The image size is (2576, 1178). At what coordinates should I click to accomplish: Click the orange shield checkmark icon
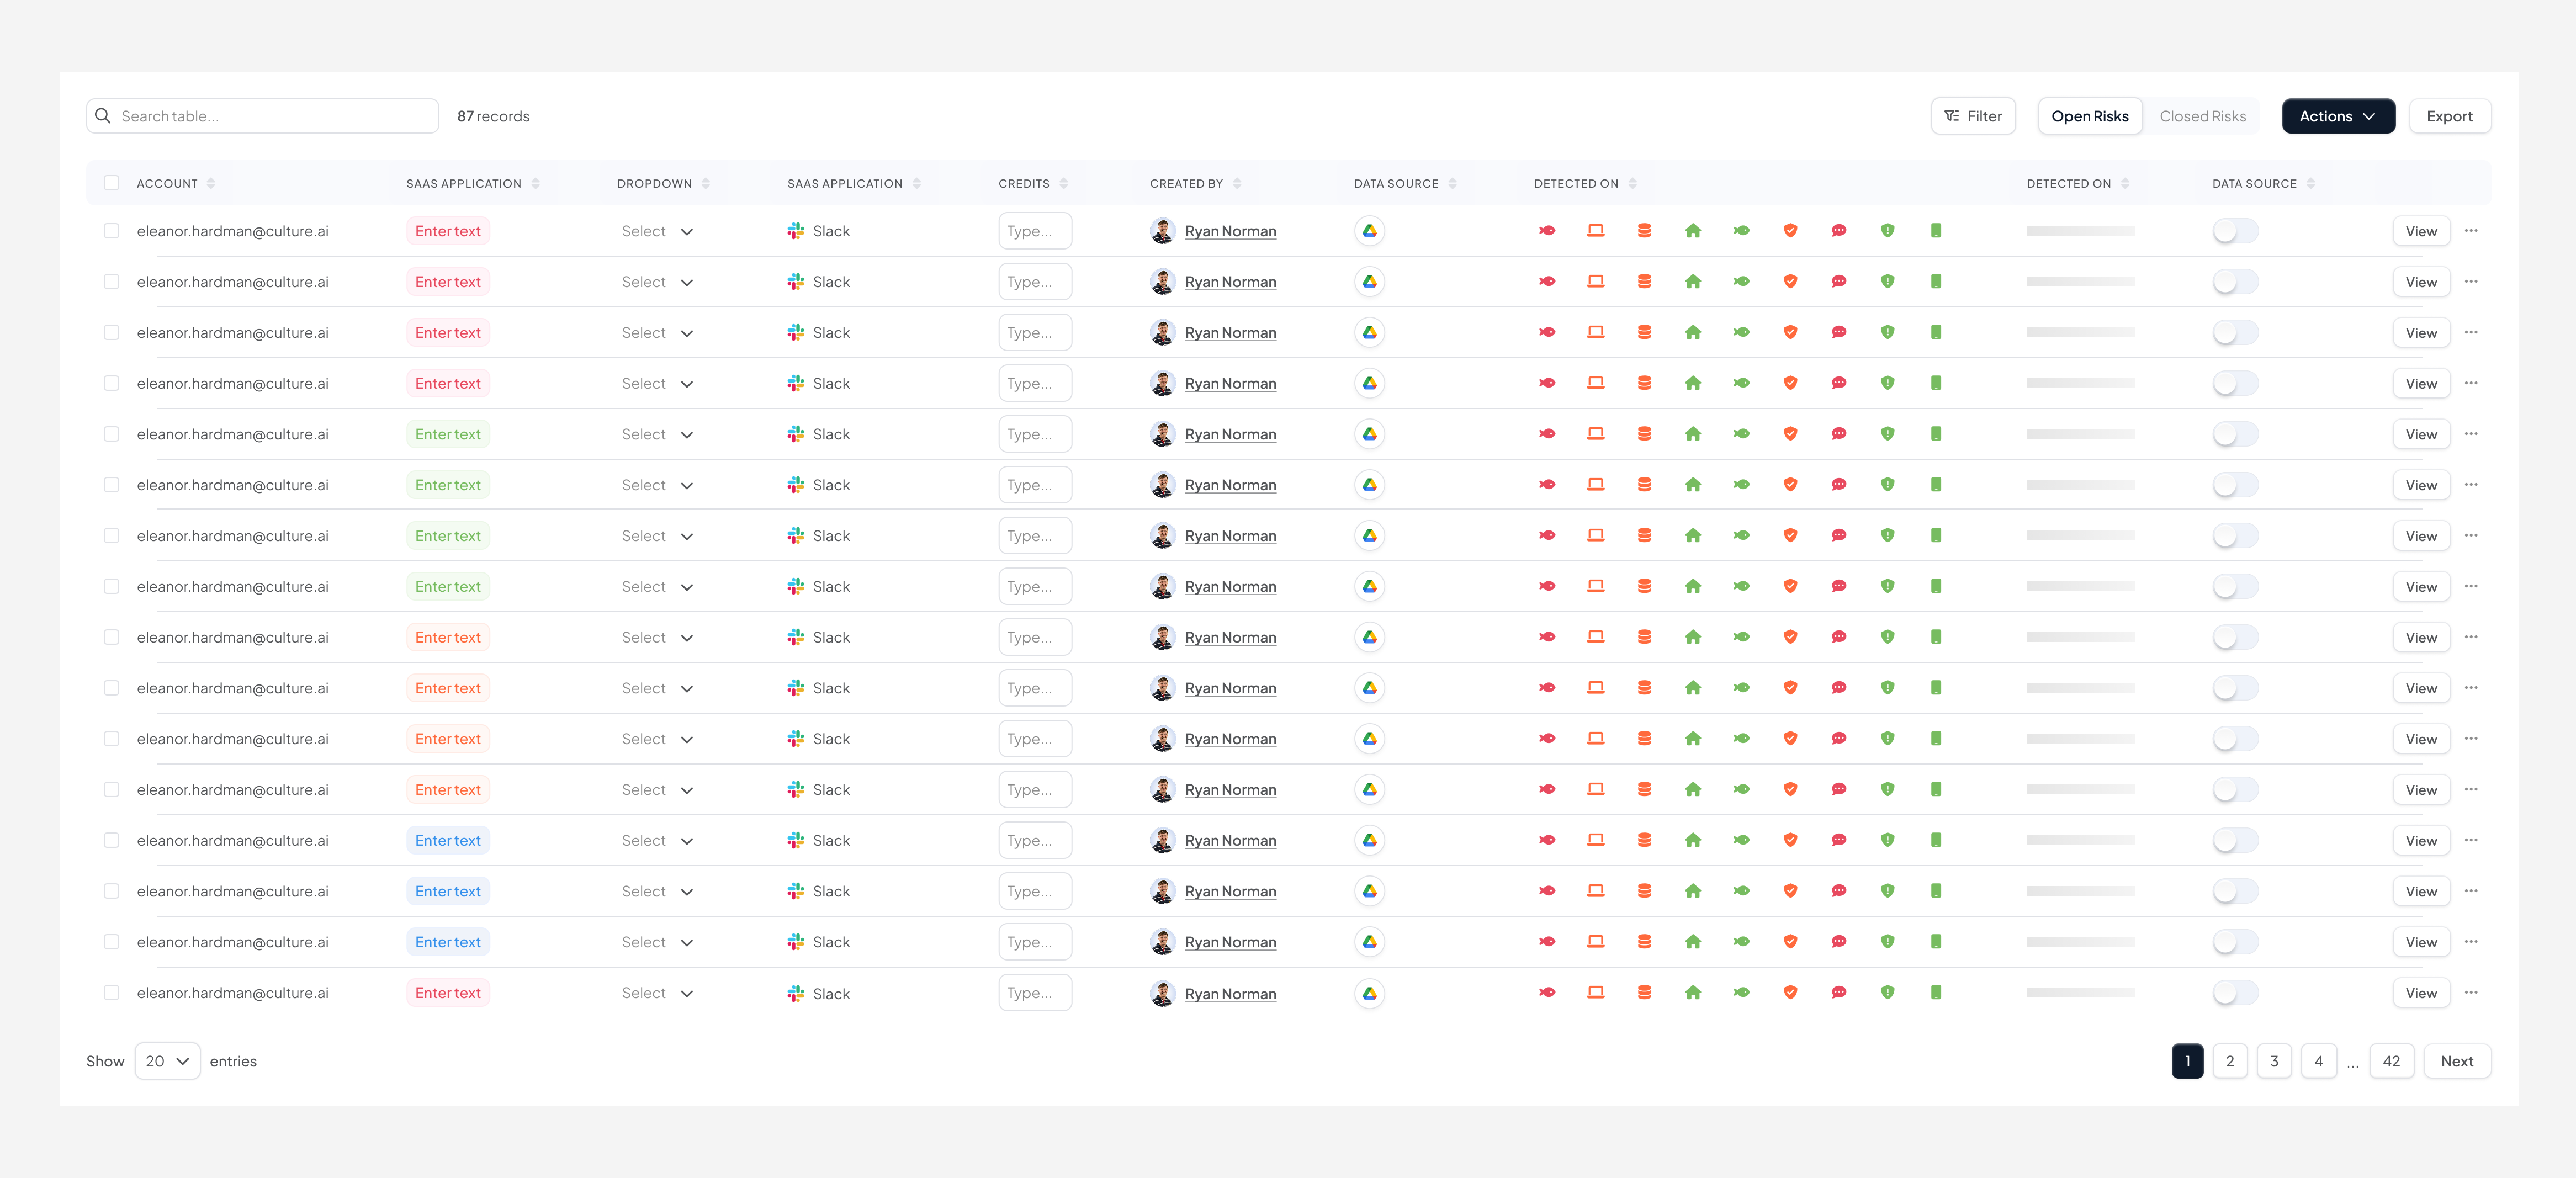1790,230
